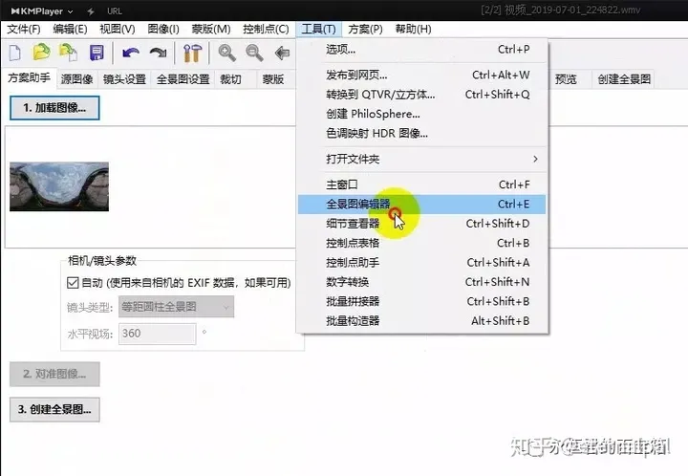Click the Open recent project icon
This screenshot has height=476, width=688.
69,53
